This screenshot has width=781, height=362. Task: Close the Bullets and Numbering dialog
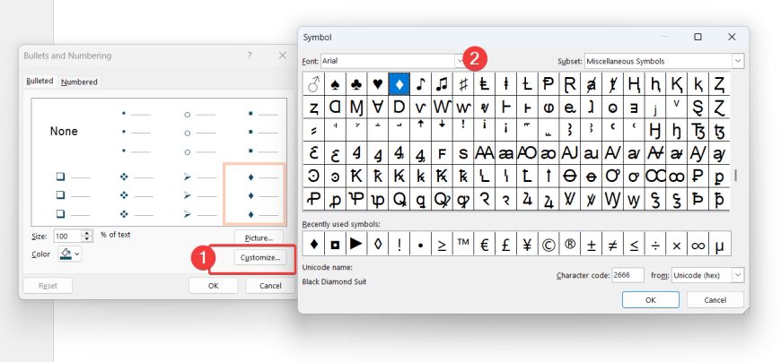click(283, 56)
